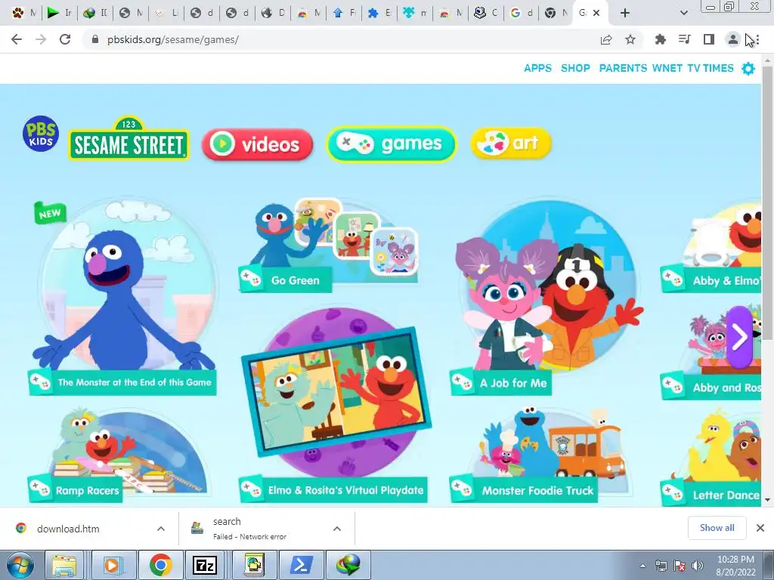The width and height of the screenshot is (774, 580).
Task: Open 7-Zip from the taskbar
Action: pyautogui.click(x=204, y=566)
